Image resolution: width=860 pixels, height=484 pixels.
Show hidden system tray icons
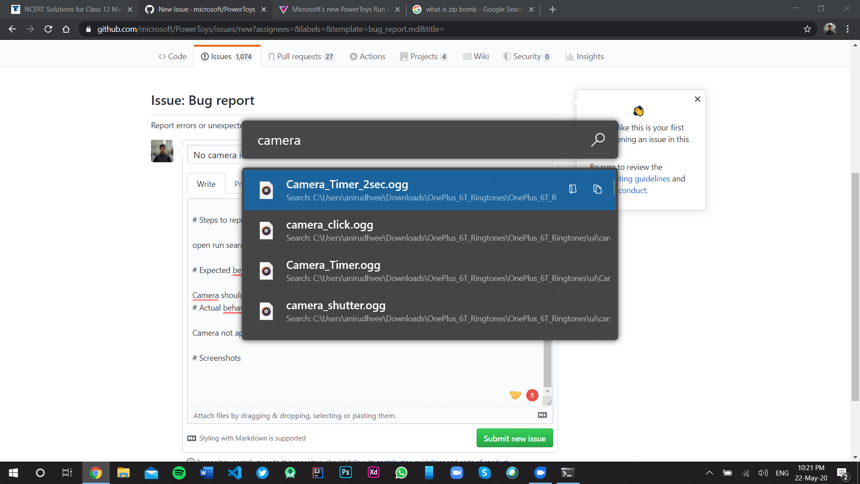(709, 473)
